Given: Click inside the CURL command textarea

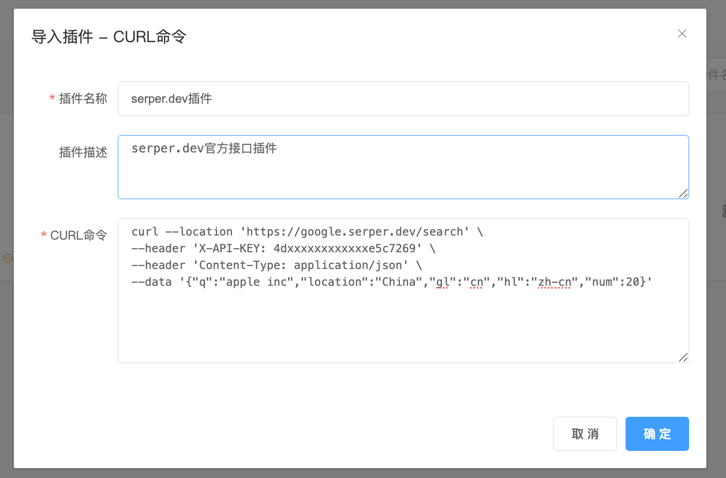Looking at the screenshot, I should pos(403,290).
